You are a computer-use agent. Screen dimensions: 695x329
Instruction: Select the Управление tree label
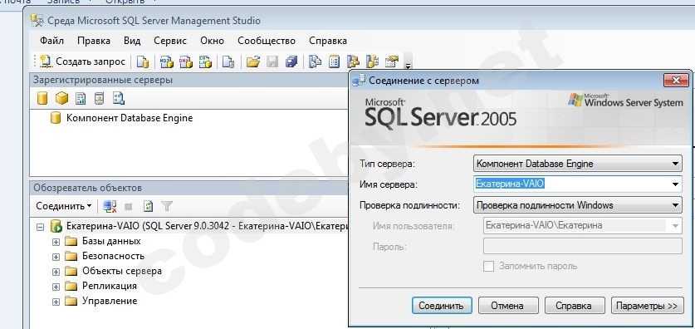[x=110, y=301]
